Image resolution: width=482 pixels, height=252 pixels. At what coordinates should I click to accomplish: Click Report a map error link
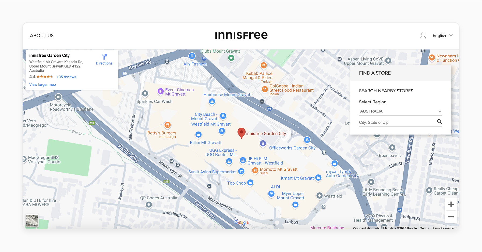coord(445,228)
